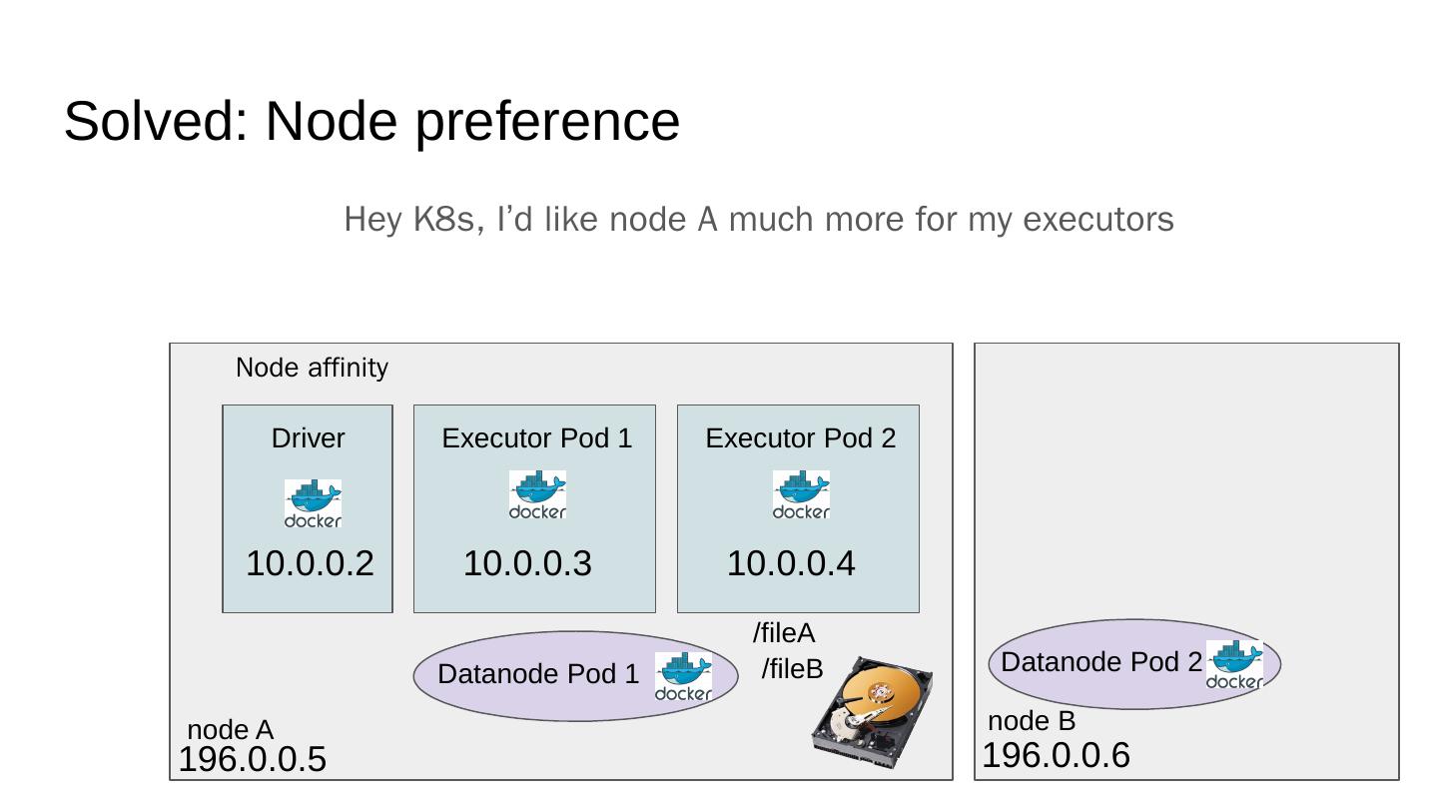Click the Docker icon in Driver box
Screen dimensions: 1438x809
coord(313,503)
